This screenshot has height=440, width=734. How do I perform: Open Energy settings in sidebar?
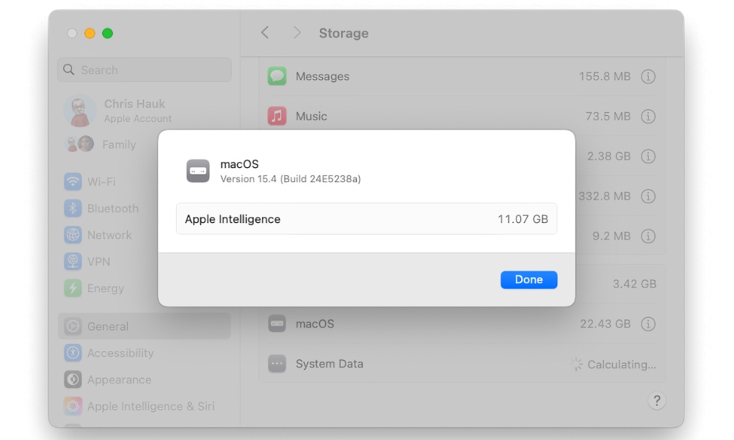105,288
